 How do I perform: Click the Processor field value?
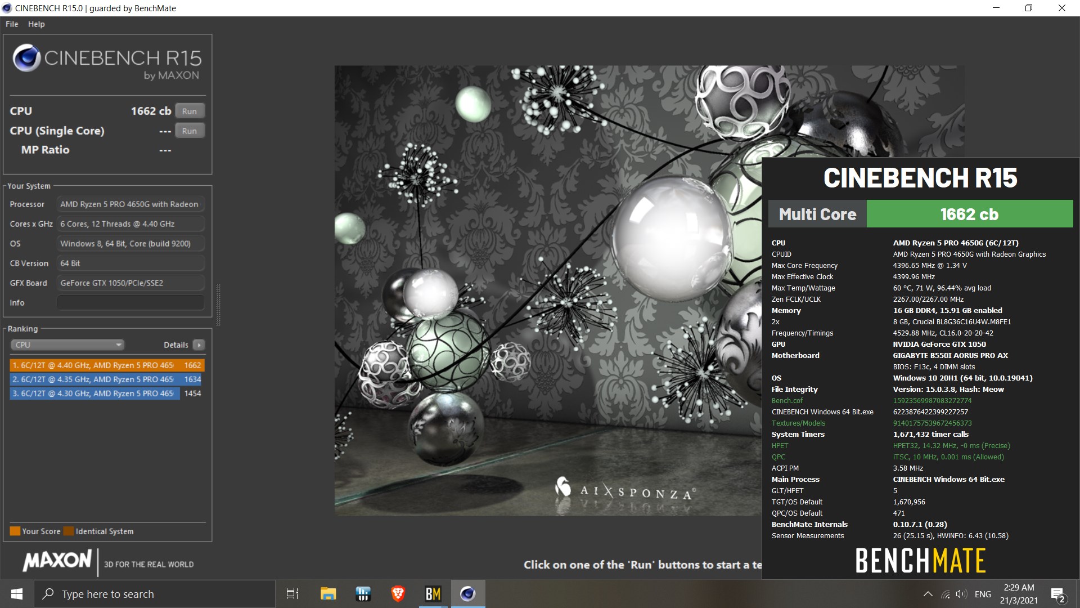point(130,204)
